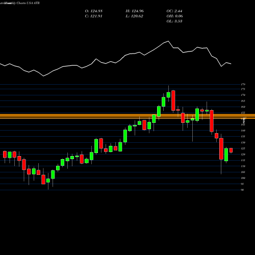Click the 90 price axis label

pyautogui.click(x=242, y=190)
